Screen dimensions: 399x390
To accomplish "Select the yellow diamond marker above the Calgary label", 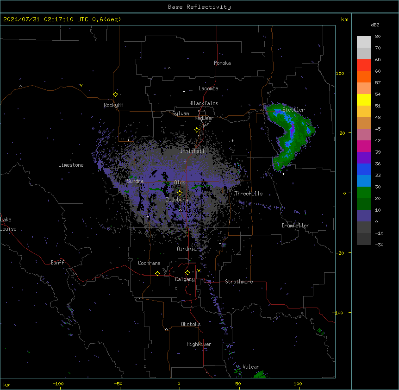I will point(187,273).
